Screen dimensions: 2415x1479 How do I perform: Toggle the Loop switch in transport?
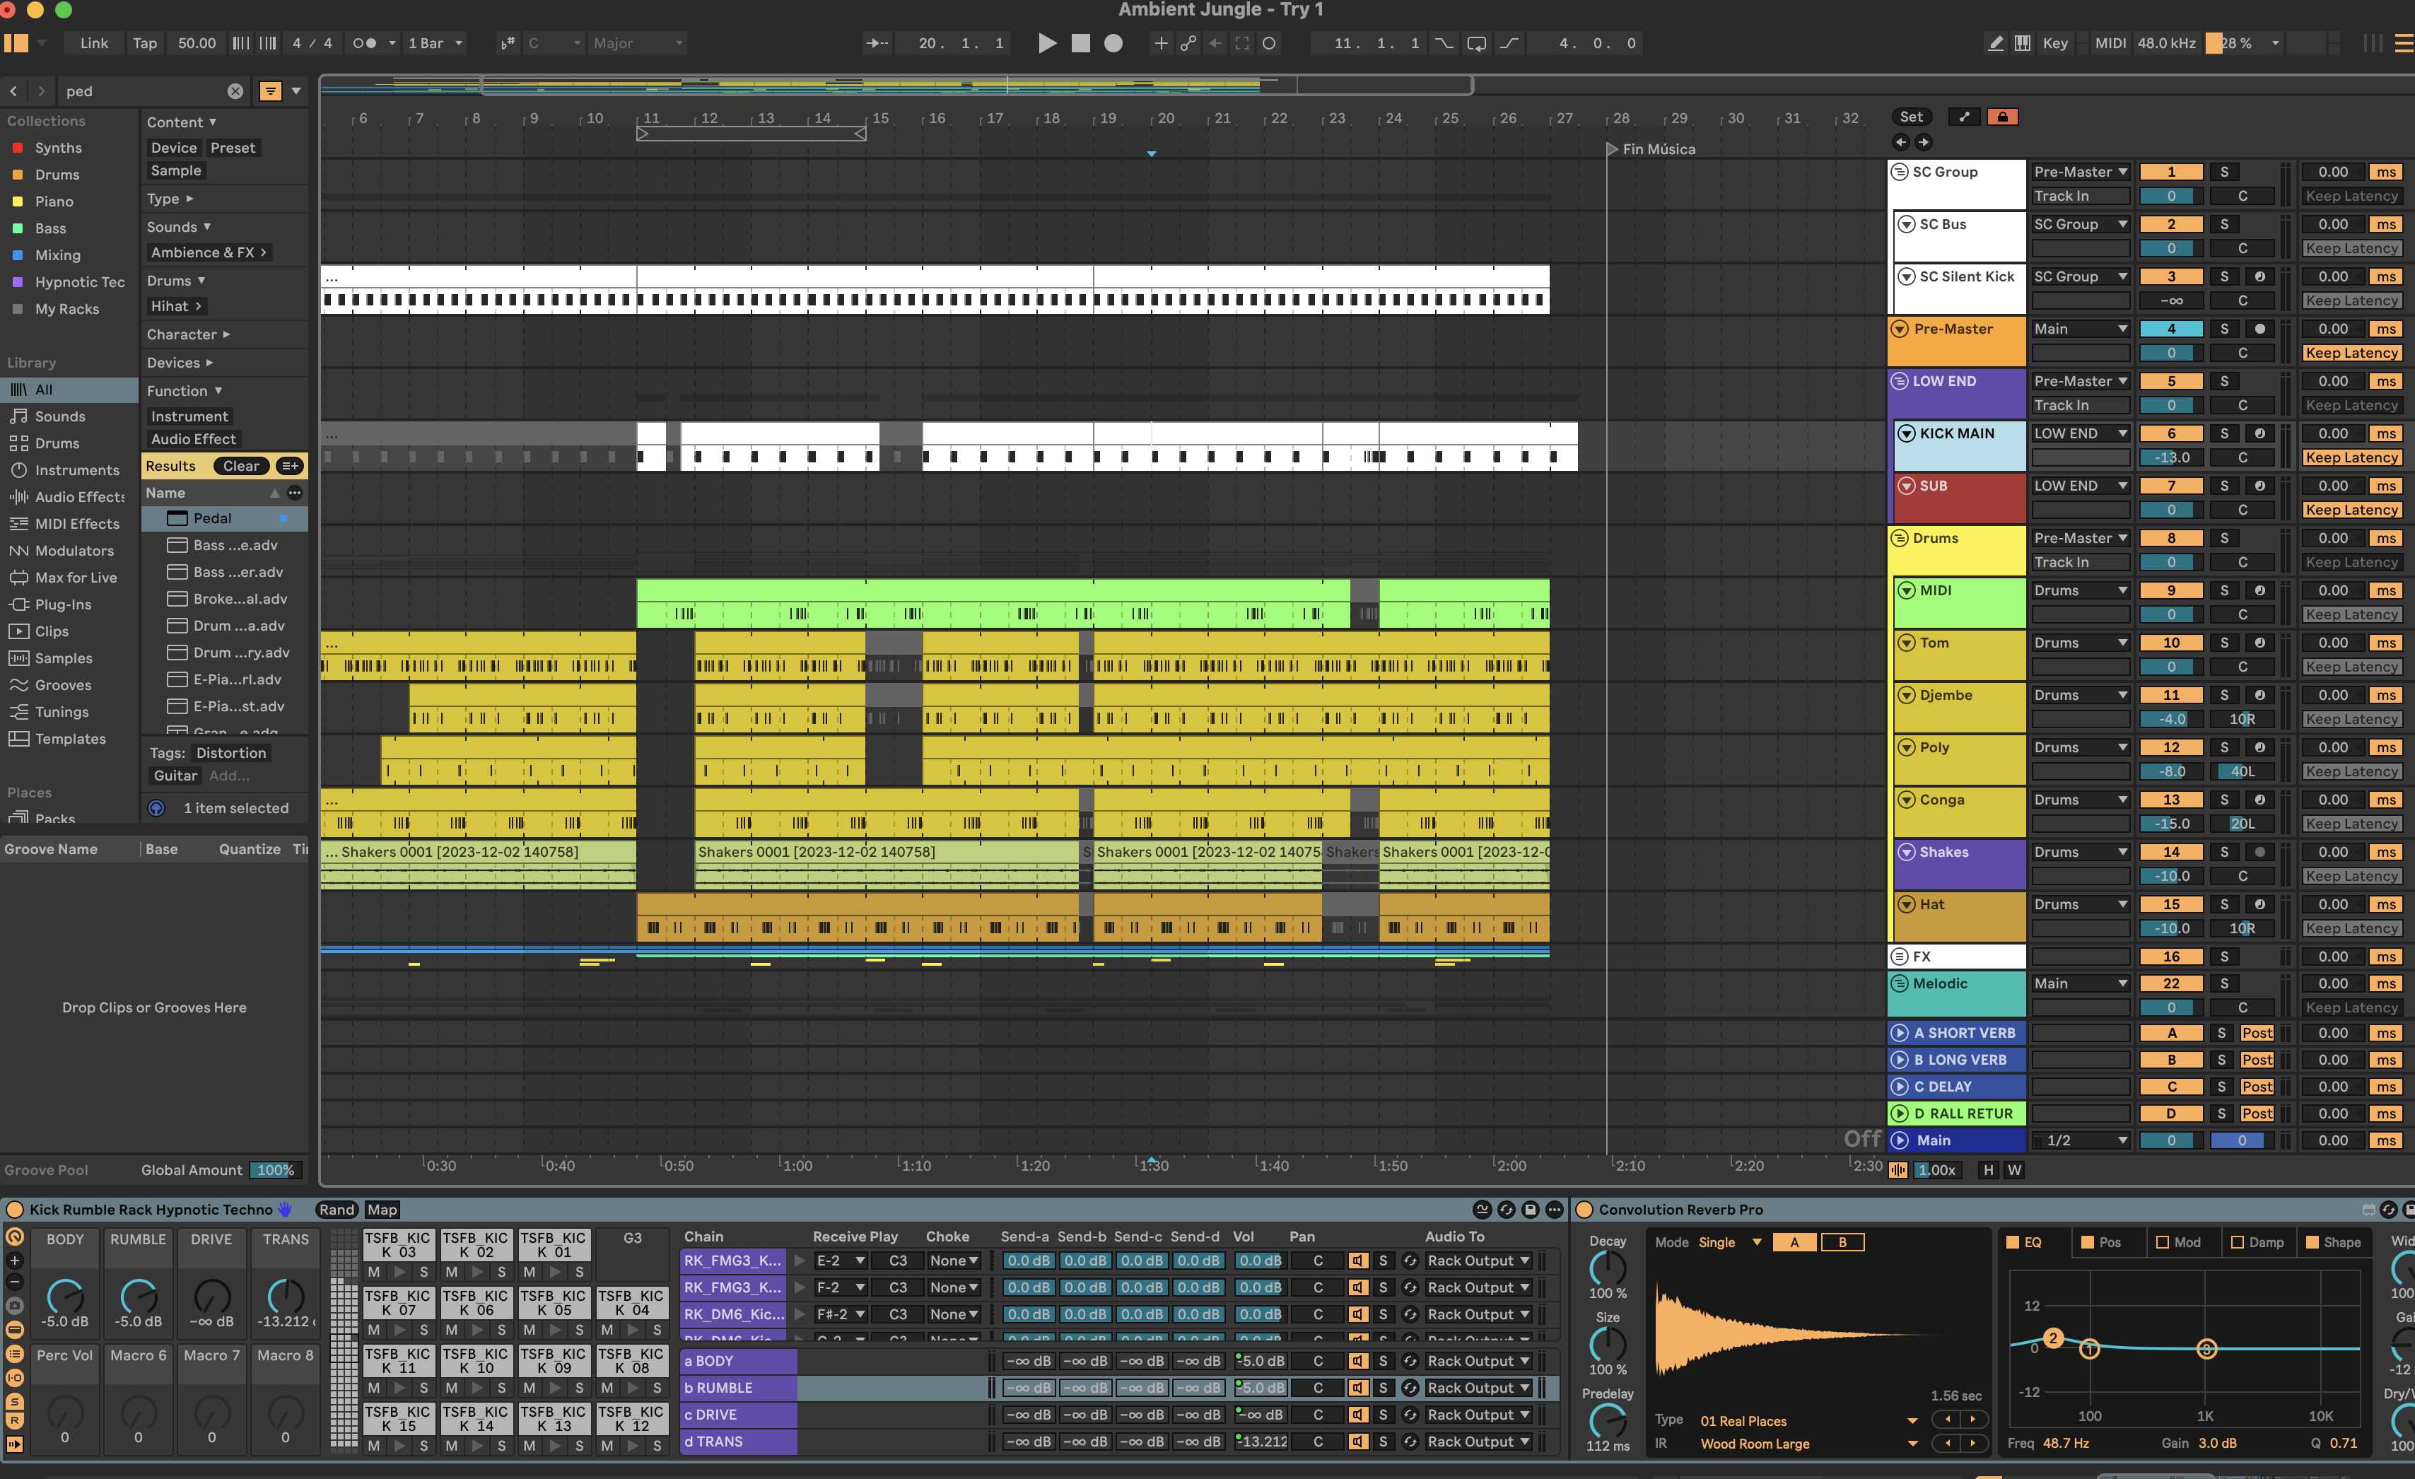[x=1476, y=43]
